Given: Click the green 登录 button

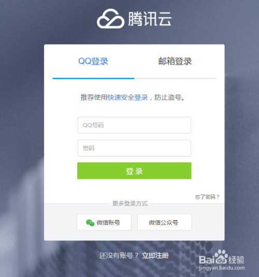Looking at the screenshot, I should tap(134, 171).
